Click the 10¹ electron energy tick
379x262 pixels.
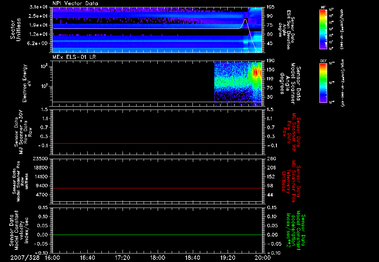44,86
